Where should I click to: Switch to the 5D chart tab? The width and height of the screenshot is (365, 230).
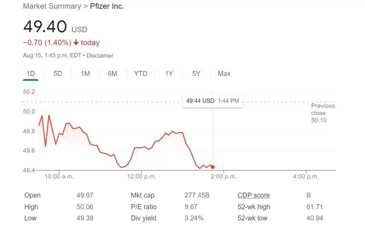[58, 74]
